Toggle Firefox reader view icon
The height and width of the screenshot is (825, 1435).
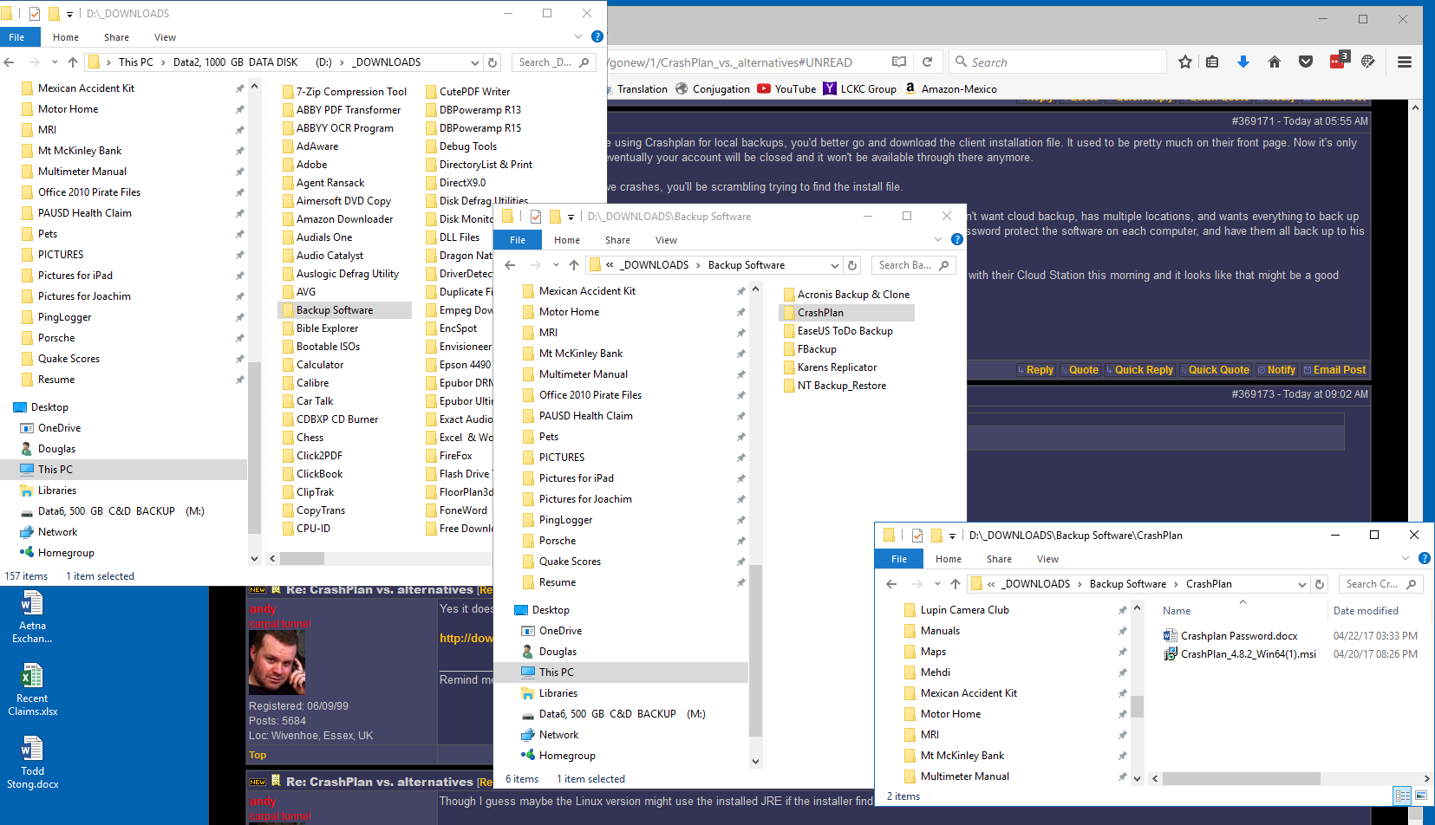(899, 62)
